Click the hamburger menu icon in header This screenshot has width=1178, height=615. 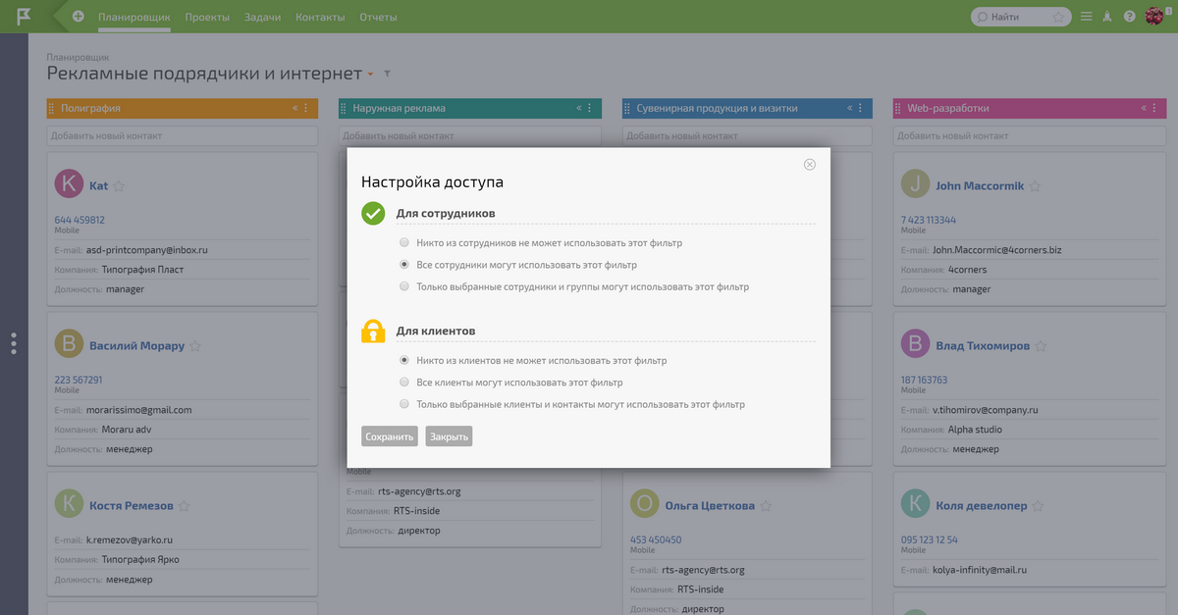click(x=1086, y=17)
